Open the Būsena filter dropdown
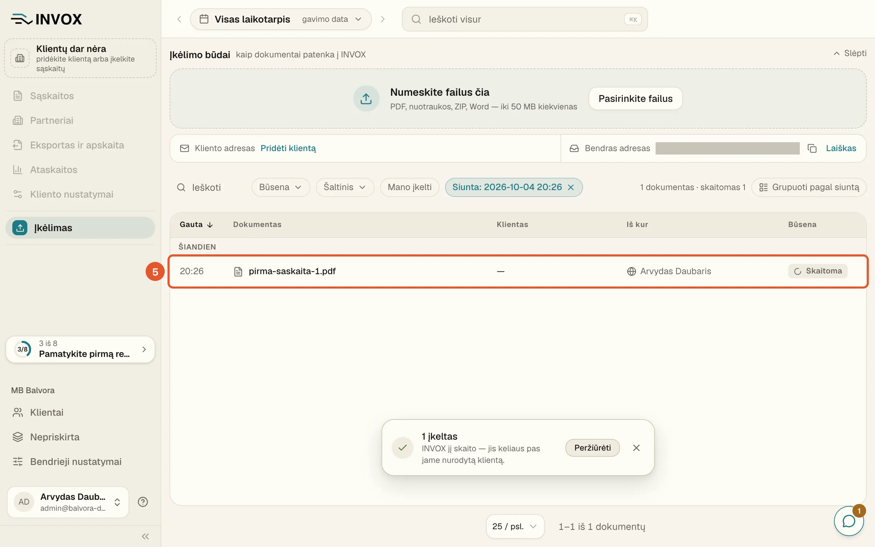Screen dimensions: 875x547 [x=281, y=187]
